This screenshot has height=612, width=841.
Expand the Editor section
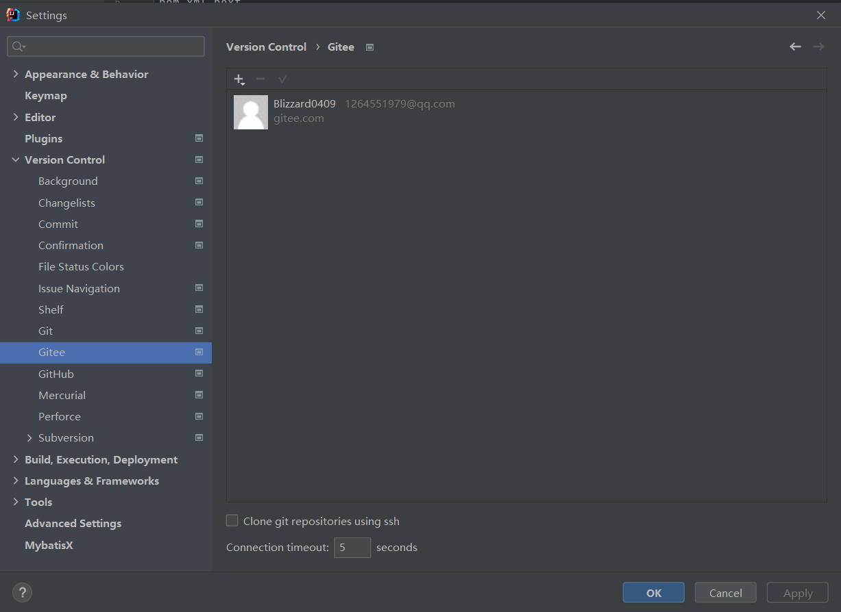(x=16, y=117)
